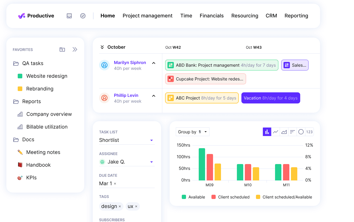The image size is (354, 222).
Task: Collapse Phillip Levin's row
Action: 154,96
